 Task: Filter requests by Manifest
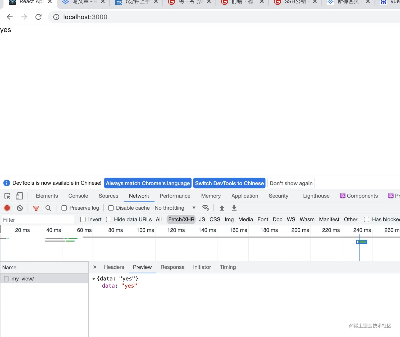[x=329, y=220]
